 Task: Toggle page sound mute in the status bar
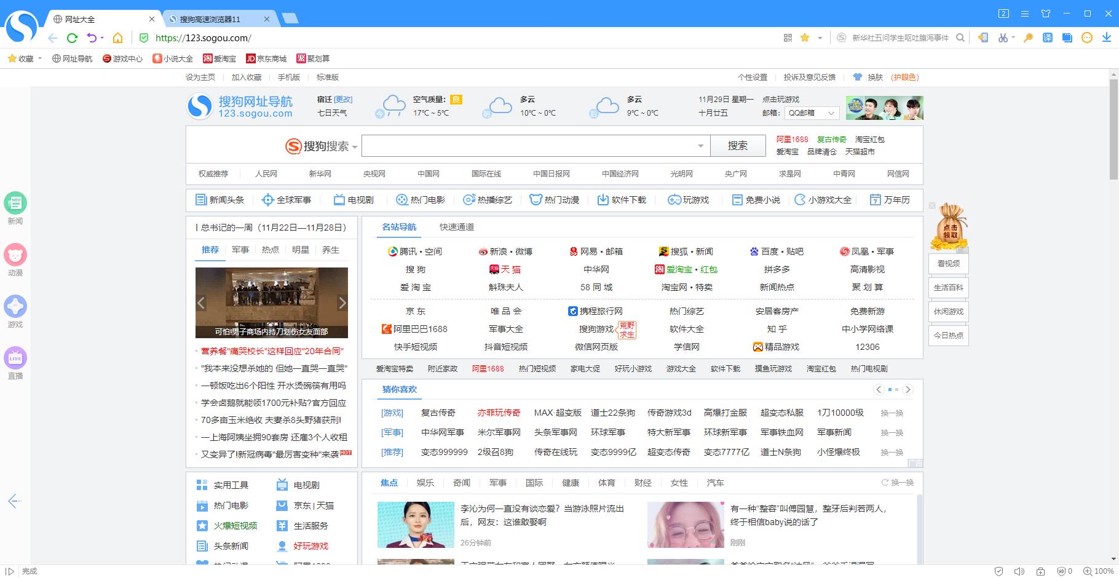[x=1019, y=572]
